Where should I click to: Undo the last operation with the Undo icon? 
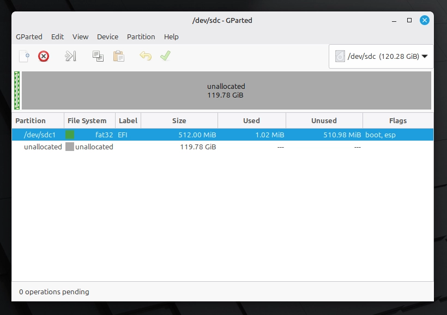[144, 56]
